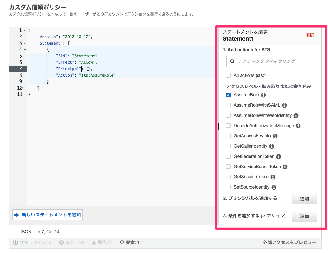Click the warning triangle icon in status bar
The image size is (328, 253).
click(x=94, y=242)
